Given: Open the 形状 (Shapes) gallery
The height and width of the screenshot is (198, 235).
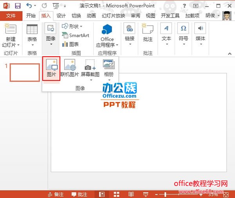Looking at the screenshot, I should (x=72, y=27).
